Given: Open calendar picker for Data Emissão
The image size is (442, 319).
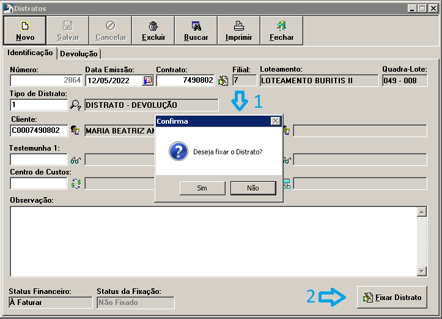Looking at the screenshot, I should (147, 80).
